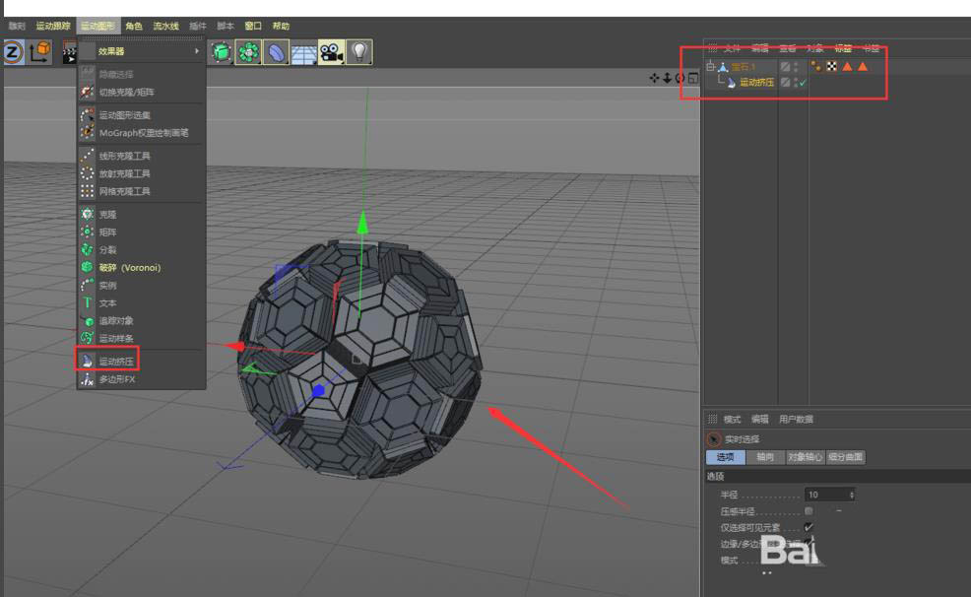Image resolution: width=971 pixels, height=597 pixels.
Task: Click the light bulb icon in toolbar
Action: tap(359, 52)
